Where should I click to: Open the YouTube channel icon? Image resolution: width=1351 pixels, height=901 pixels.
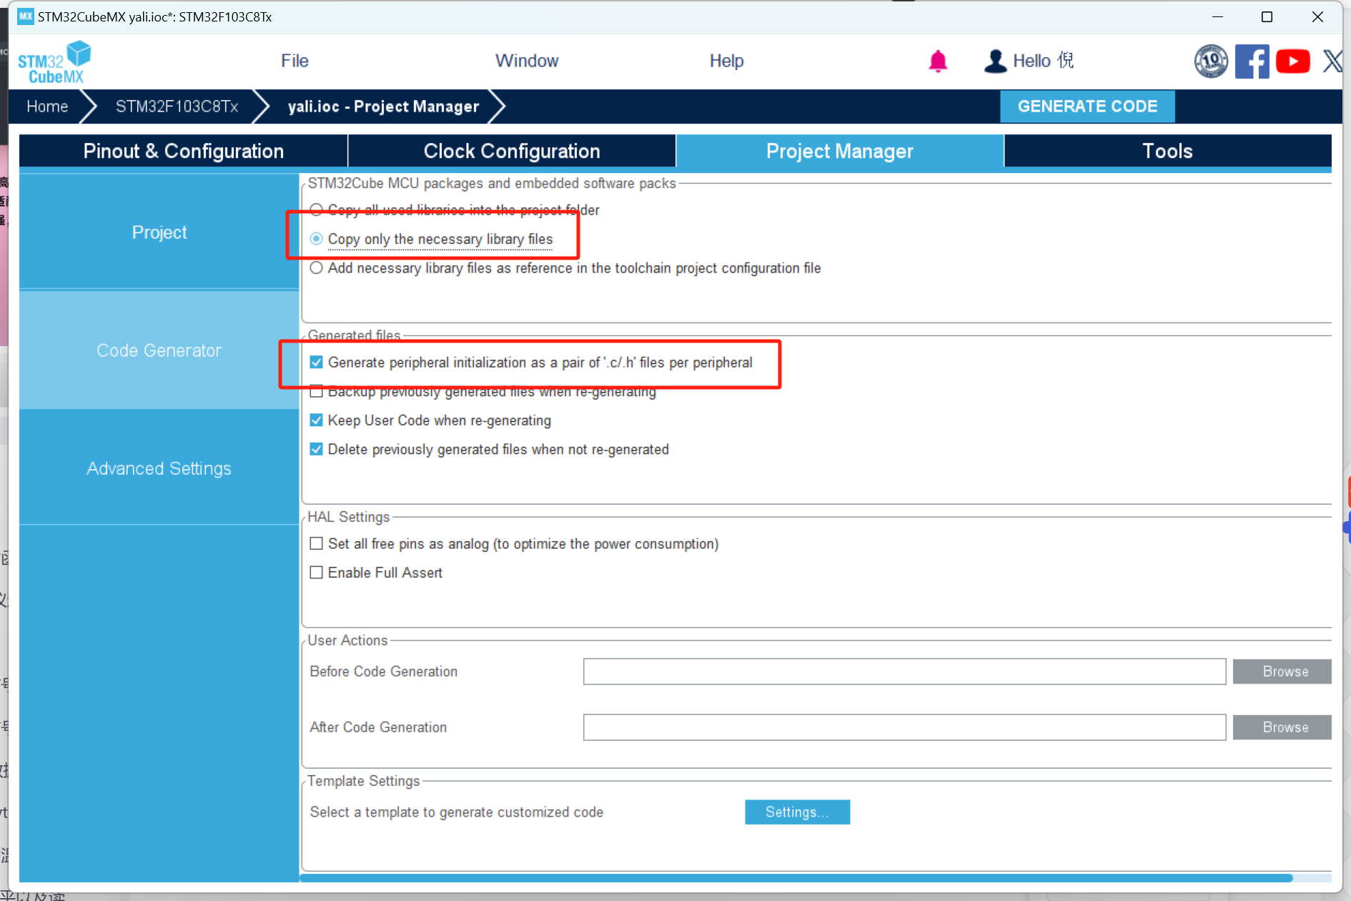pyautogui.click(x=1292, y=61)
